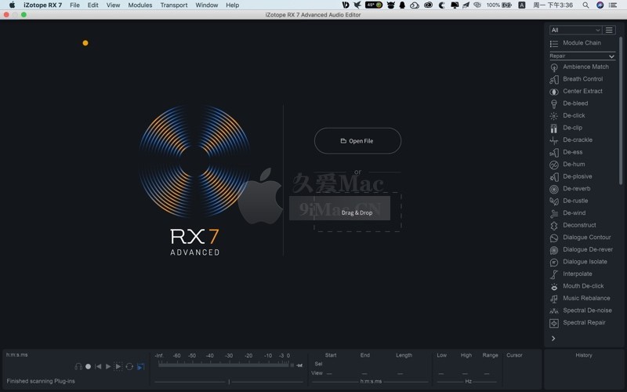Open the Edit menu
Viewport: 627px width, 392px height.
[92, 5]
